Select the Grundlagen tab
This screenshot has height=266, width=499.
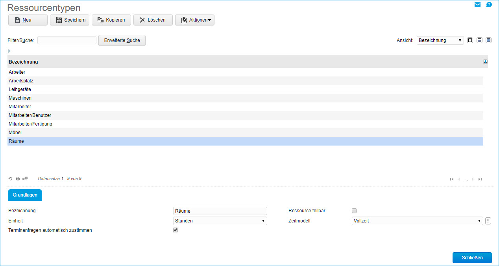tap(25, 195)
